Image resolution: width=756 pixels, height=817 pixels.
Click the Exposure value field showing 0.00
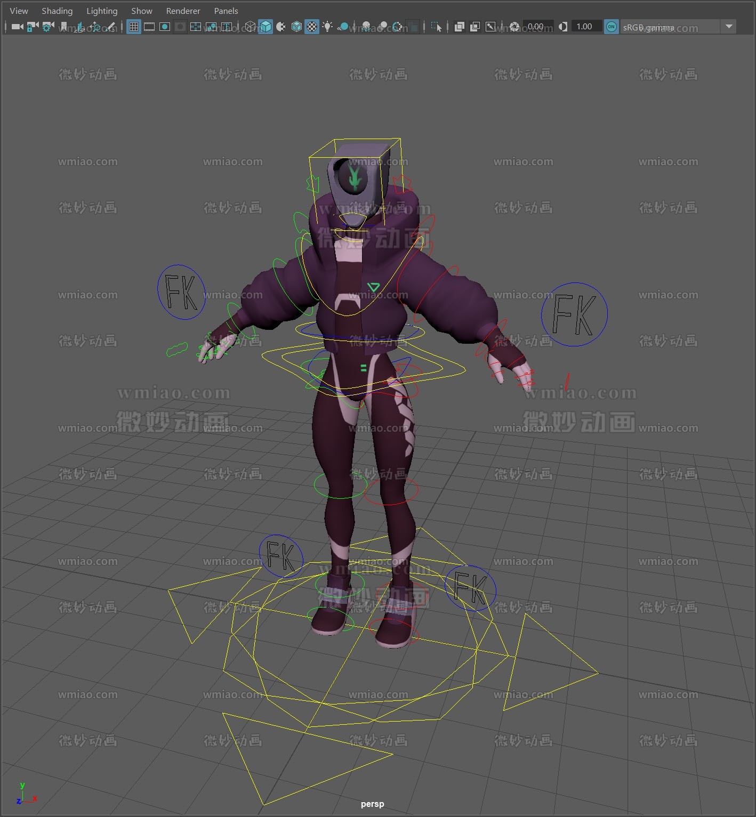pyautogui.click(x=535, y=27)
